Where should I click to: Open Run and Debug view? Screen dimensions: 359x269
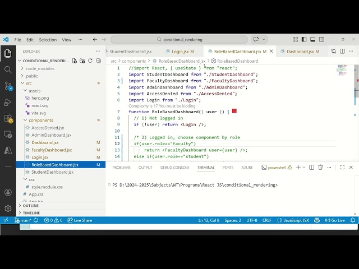(x=8, y=102)
